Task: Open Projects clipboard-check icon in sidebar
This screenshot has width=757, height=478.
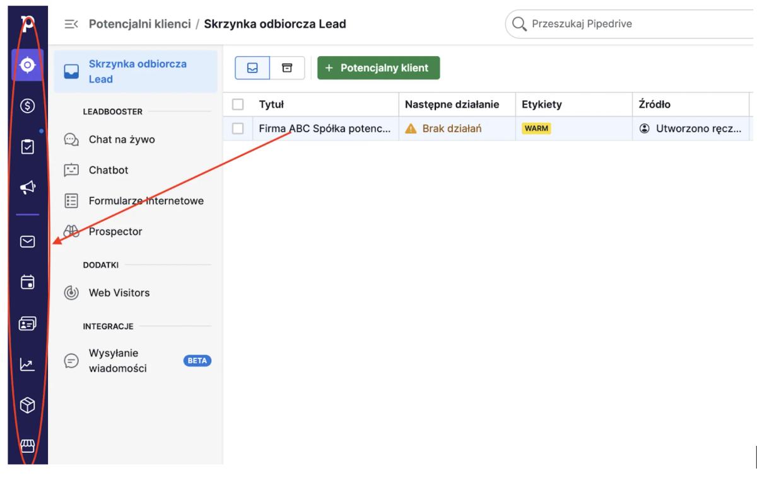Action: (27, 147)
